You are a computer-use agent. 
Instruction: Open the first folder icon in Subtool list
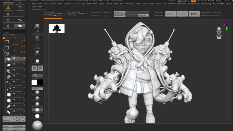pos(6,42)
